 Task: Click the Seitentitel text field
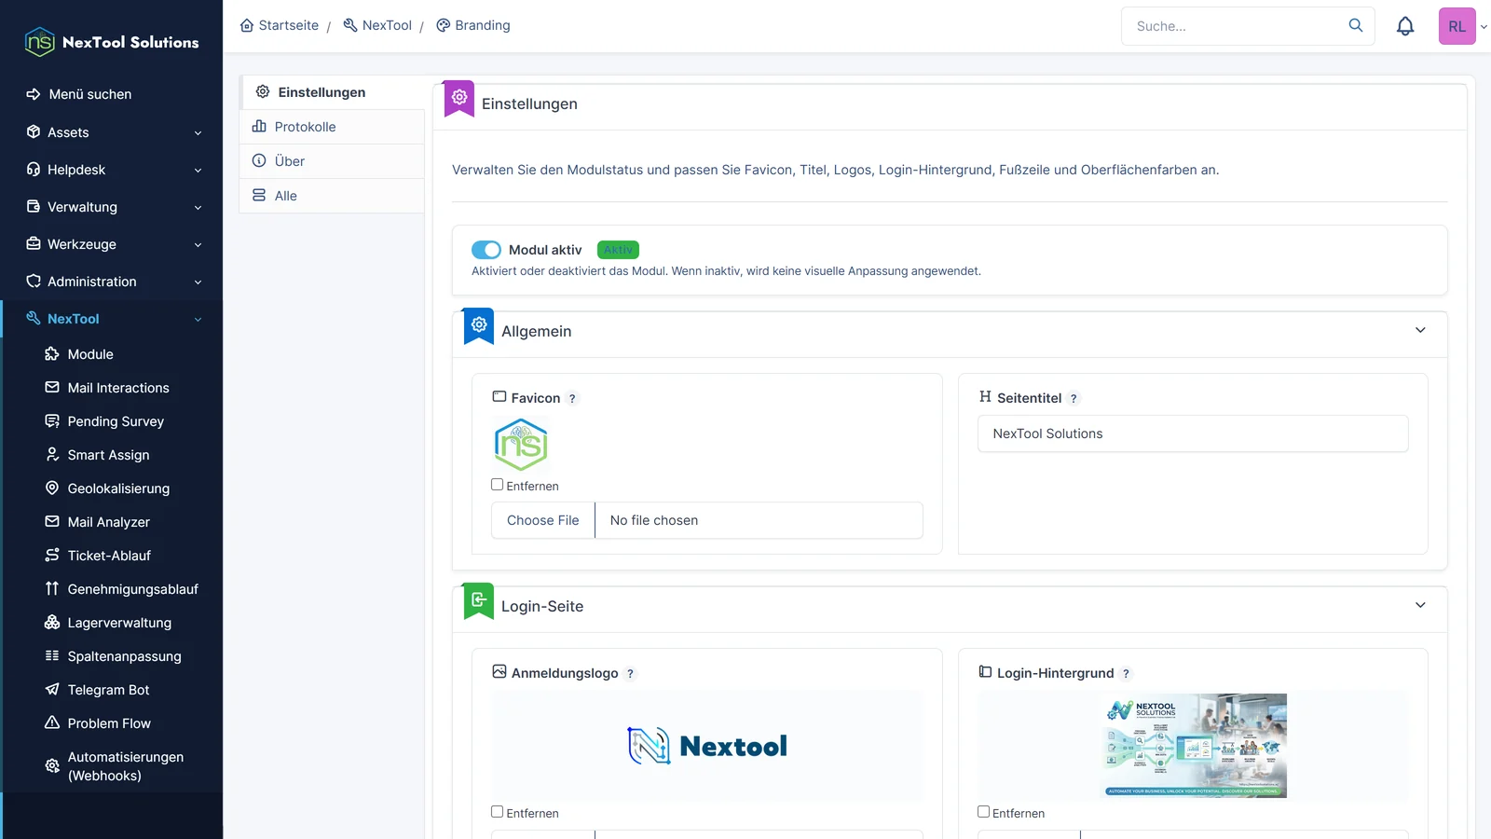click(1193, 433)
